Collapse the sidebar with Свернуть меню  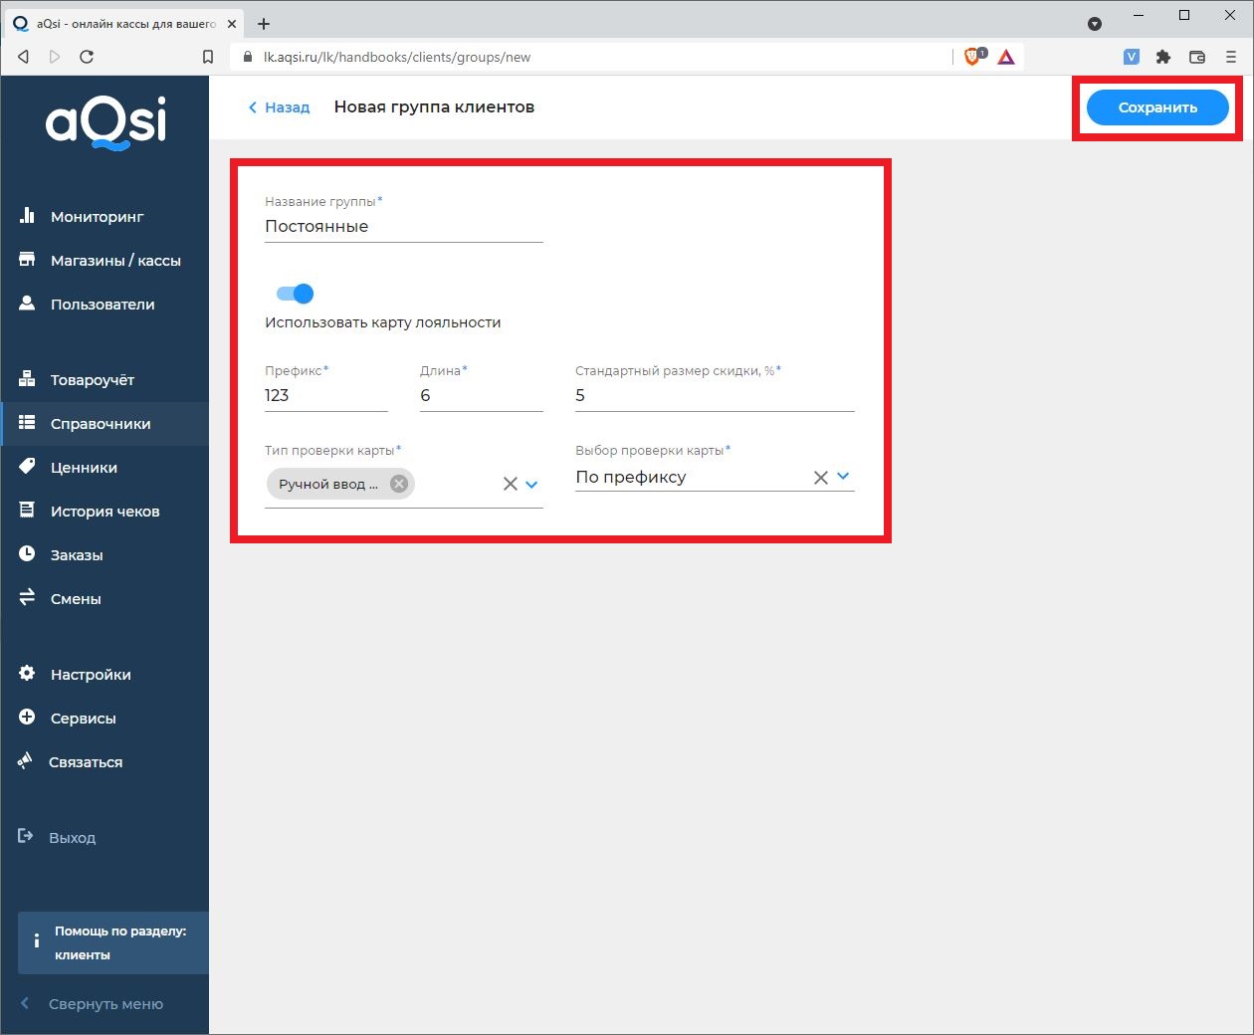(104, 1004)
